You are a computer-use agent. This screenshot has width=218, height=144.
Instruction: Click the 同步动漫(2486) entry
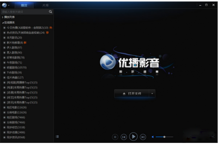[16, 132]
